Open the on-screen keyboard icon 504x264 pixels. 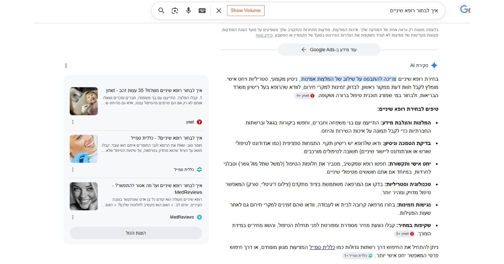click(x=202, y=11)
